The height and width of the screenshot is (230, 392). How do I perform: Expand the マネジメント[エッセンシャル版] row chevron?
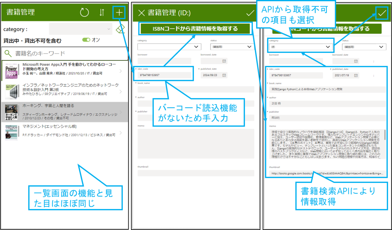121,133
